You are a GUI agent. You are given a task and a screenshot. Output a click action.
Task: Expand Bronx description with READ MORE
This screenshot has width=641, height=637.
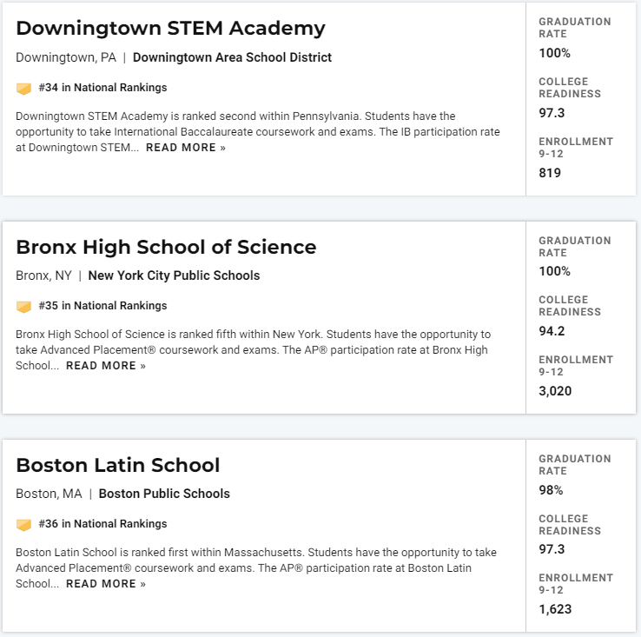106,366
